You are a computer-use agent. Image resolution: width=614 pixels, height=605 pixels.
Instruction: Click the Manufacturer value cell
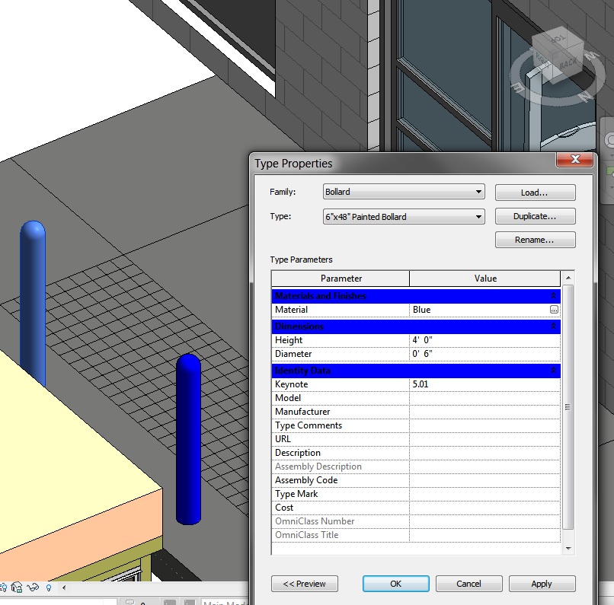point(484,412)
